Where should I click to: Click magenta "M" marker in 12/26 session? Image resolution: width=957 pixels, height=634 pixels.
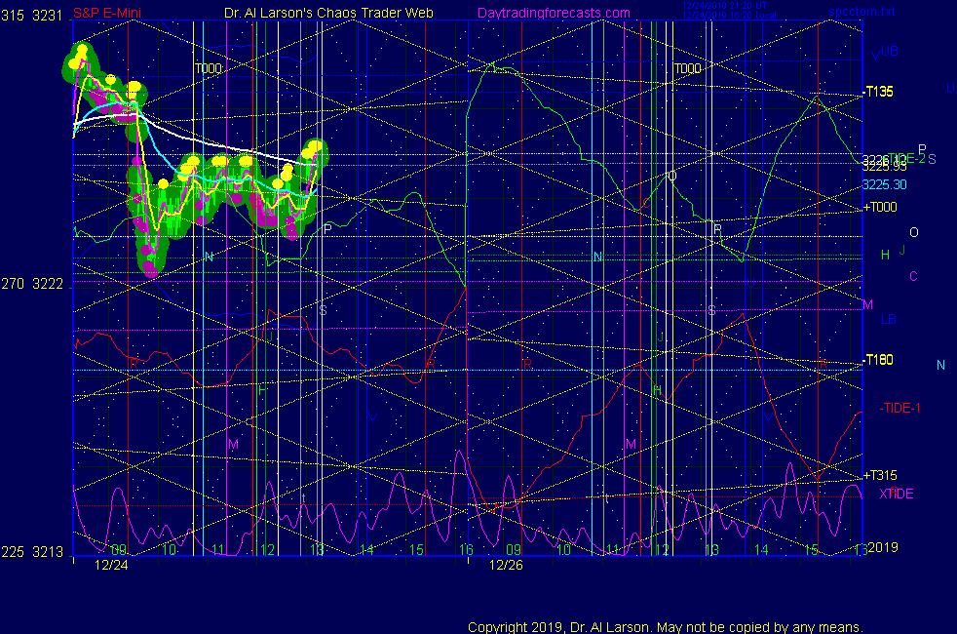(x=632, y=445)
